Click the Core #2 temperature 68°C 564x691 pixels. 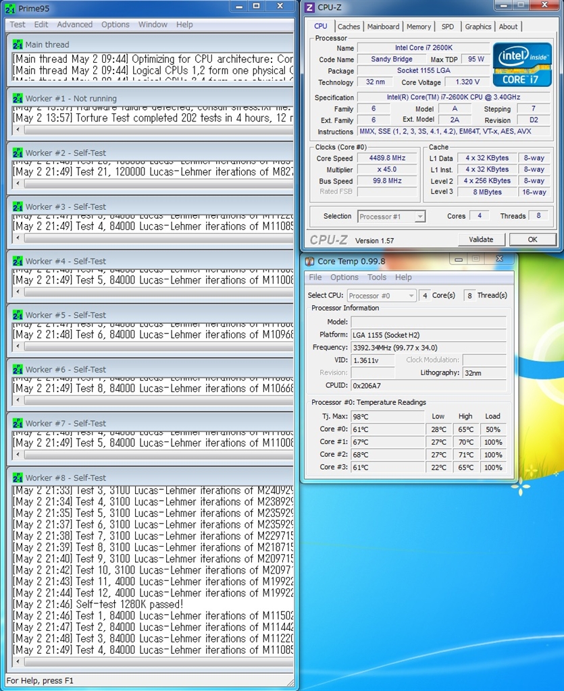pyautogui.click(x=388, y=455)
